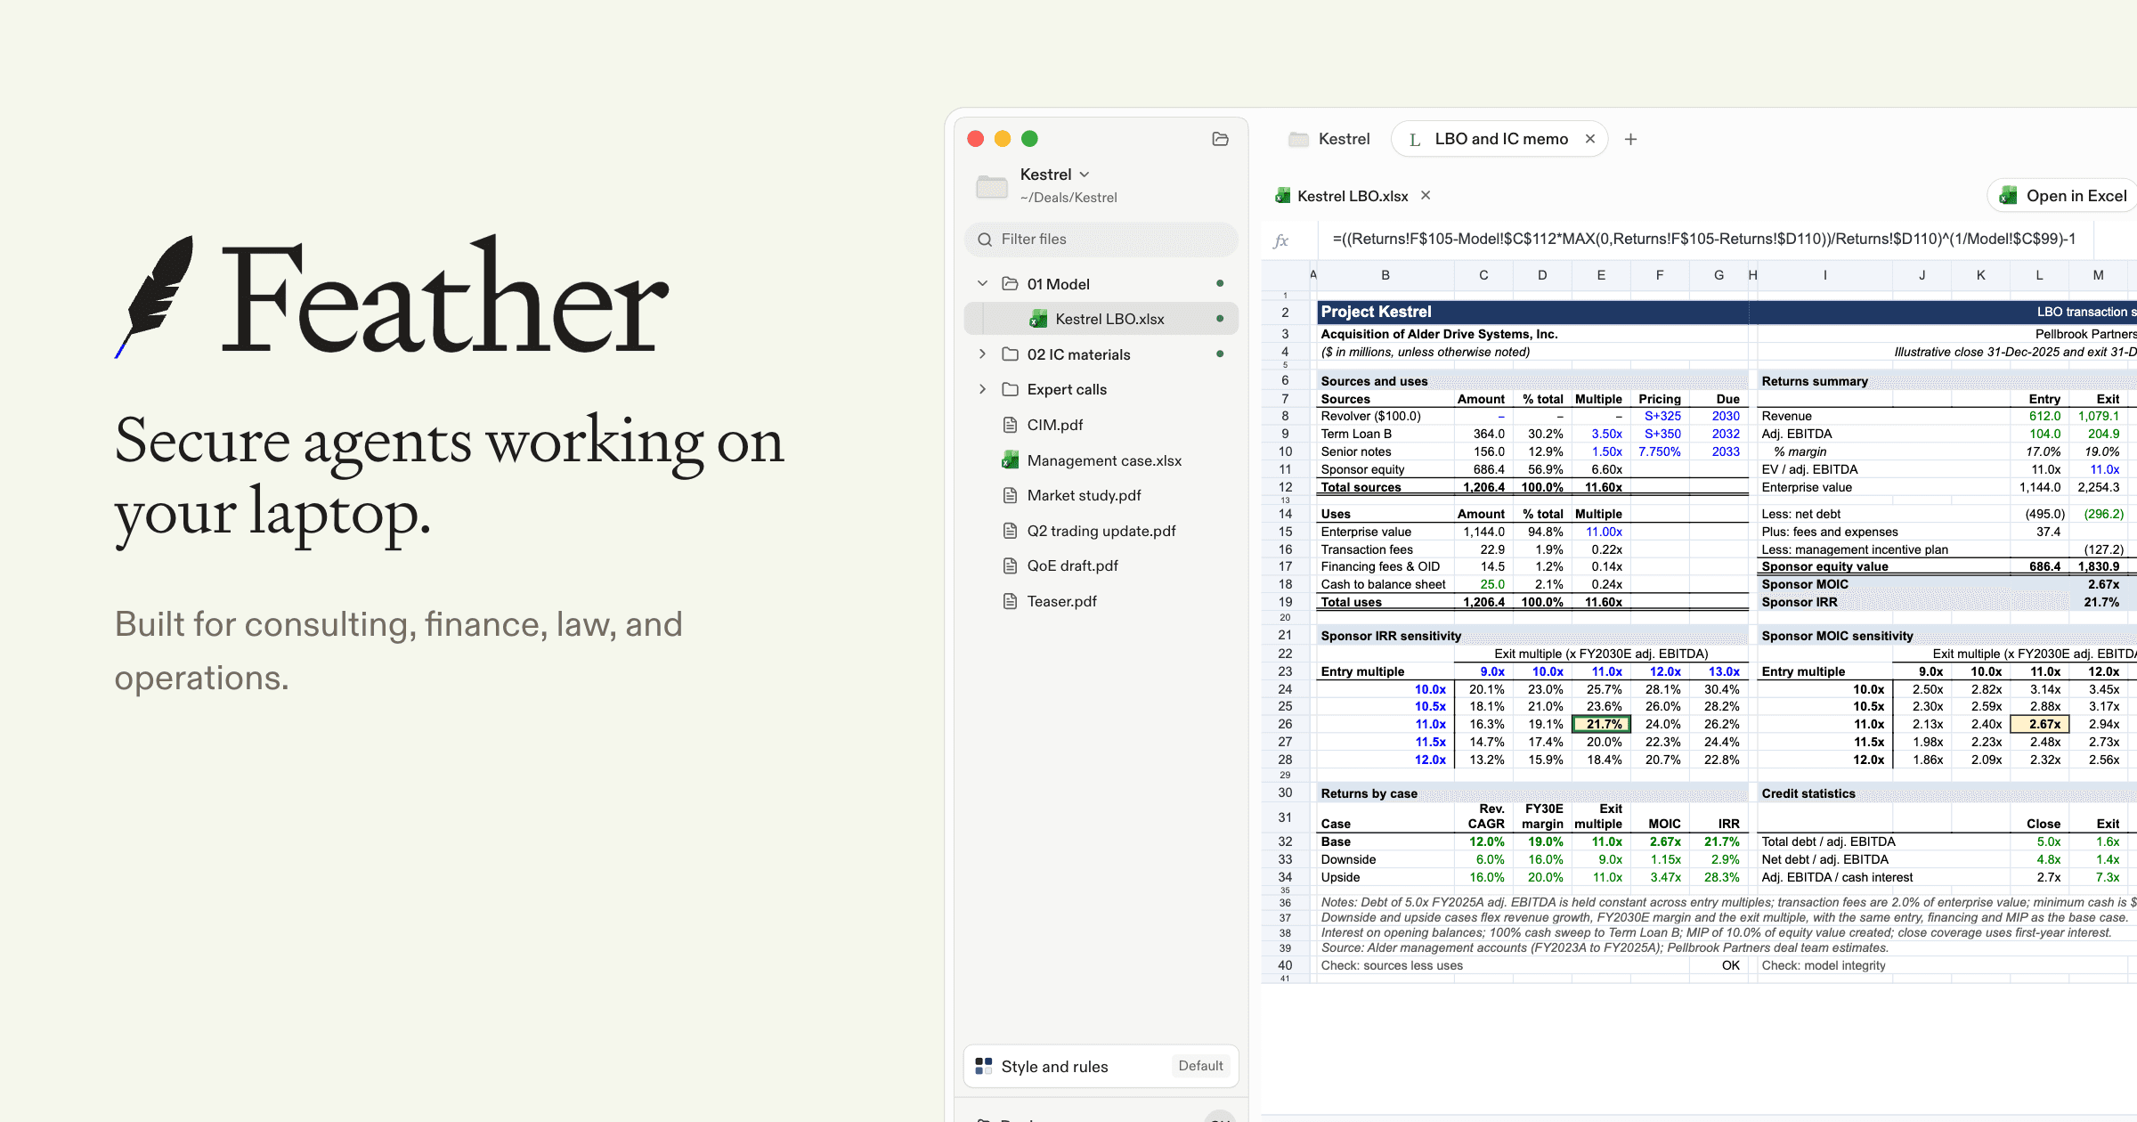Click the Open in Excel button
This screenshot has height=1122, width=2137.
(2064, 196)
